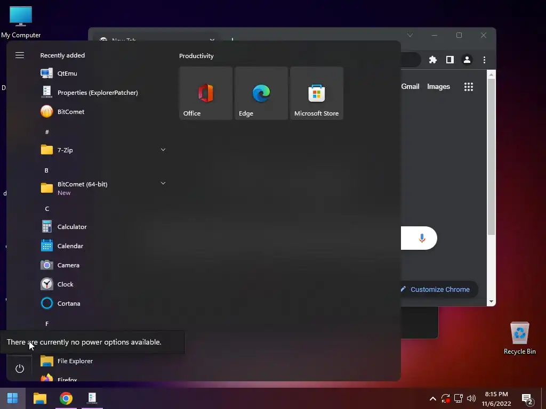546x409 pixels.
Task: Click Chrome scrollbar up arrow
Action: click(491, 75)
